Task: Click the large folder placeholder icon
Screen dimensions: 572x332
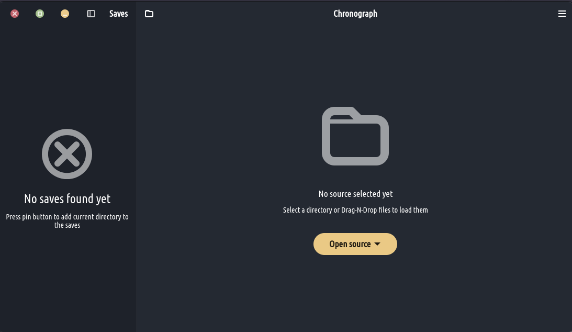Action: pos(355,136)
